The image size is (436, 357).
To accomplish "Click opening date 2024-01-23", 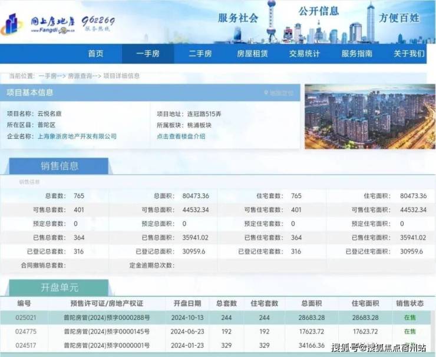I will point(187,345).
